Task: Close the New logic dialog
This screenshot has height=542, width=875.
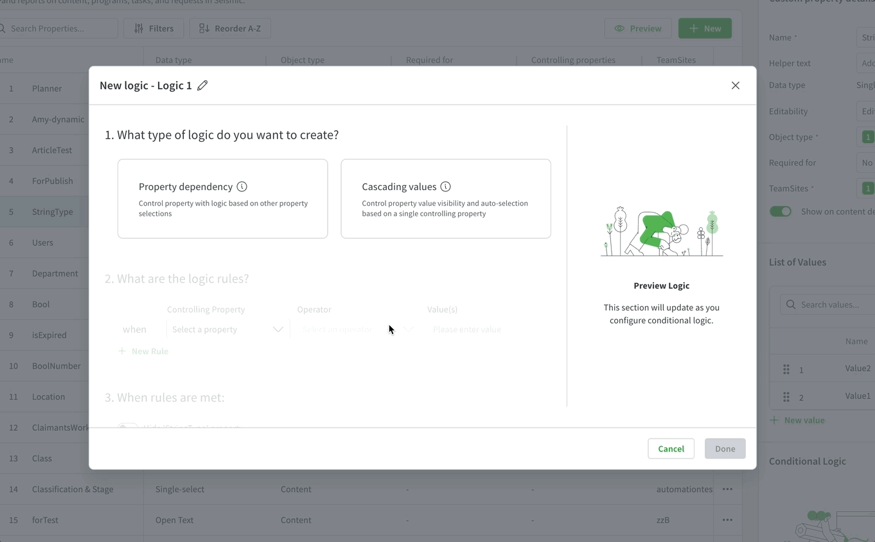Action: tap(736, 85)
